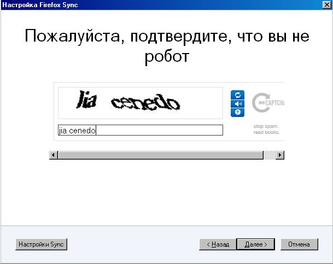
Task: Open the reCAPTCHA help icon
Action: [237, 112]
